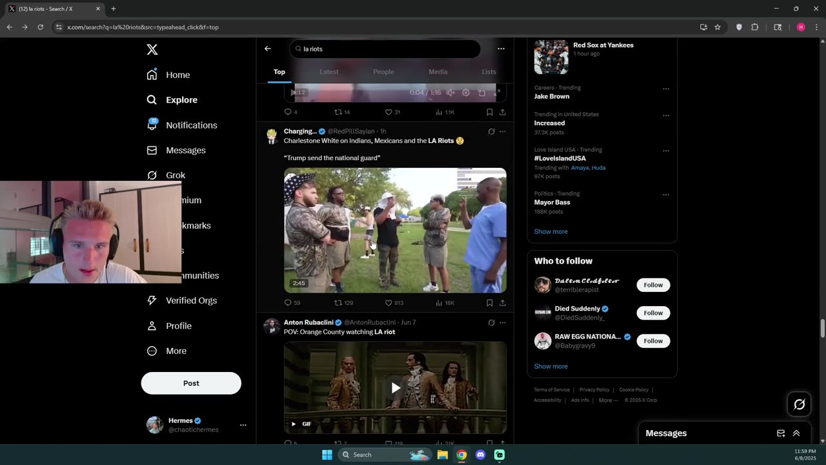
Task: Open File Explorer from the taskbar
Action: pyautogui.click(x=443, y=455)
